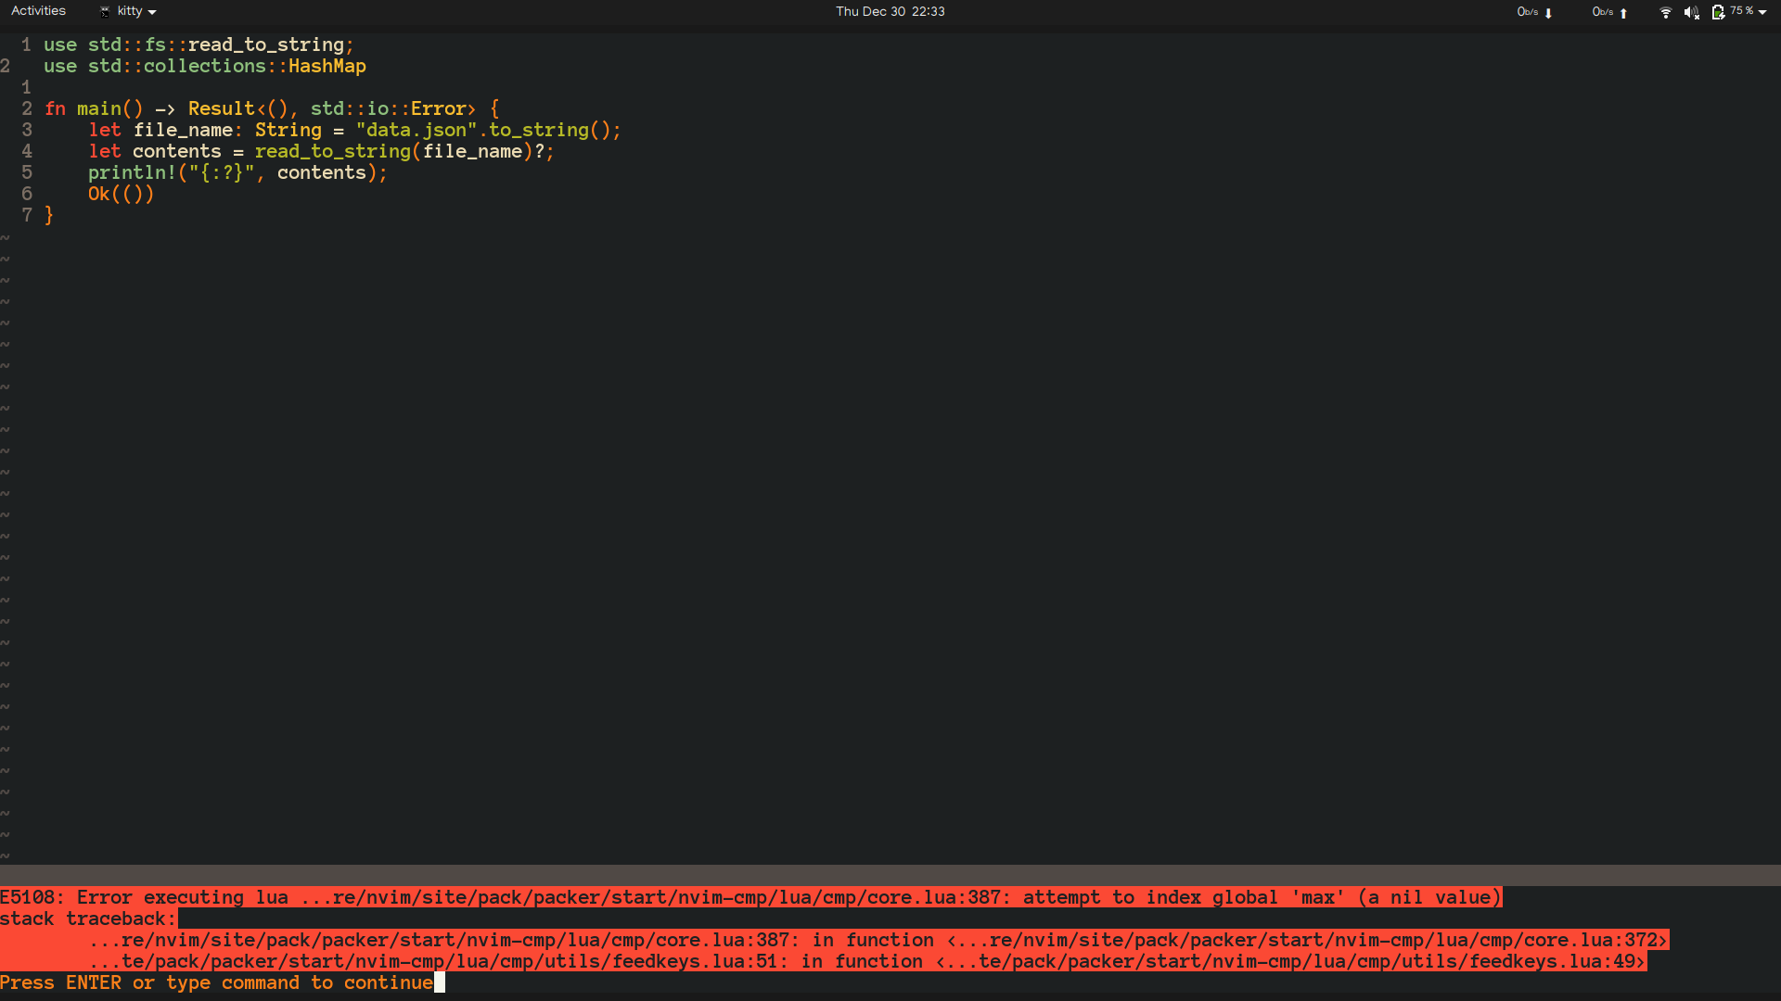The image size is (1781, 1001).
Task: Click the battery charging icon
Action: tap(1718, 12)
